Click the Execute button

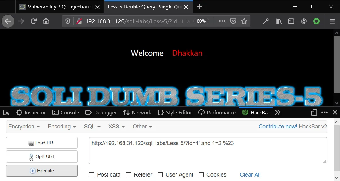(42, 171)
